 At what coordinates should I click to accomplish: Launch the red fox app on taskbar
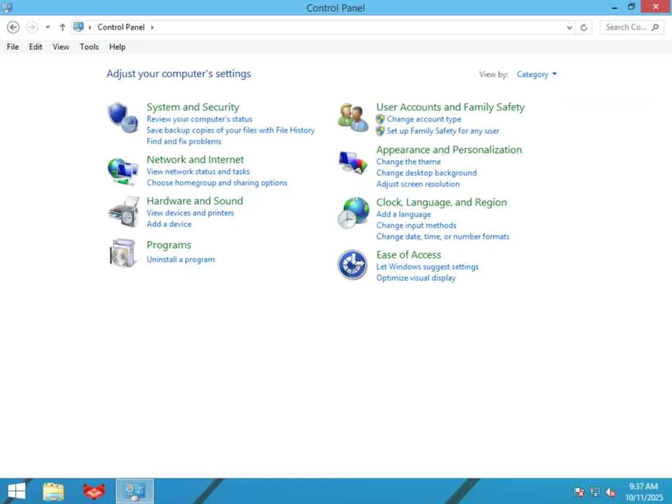pyautogui.click(x=94, y=492)
